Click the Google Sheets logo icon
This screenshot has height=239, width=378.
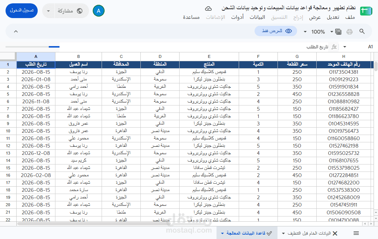tap(366, 11)
